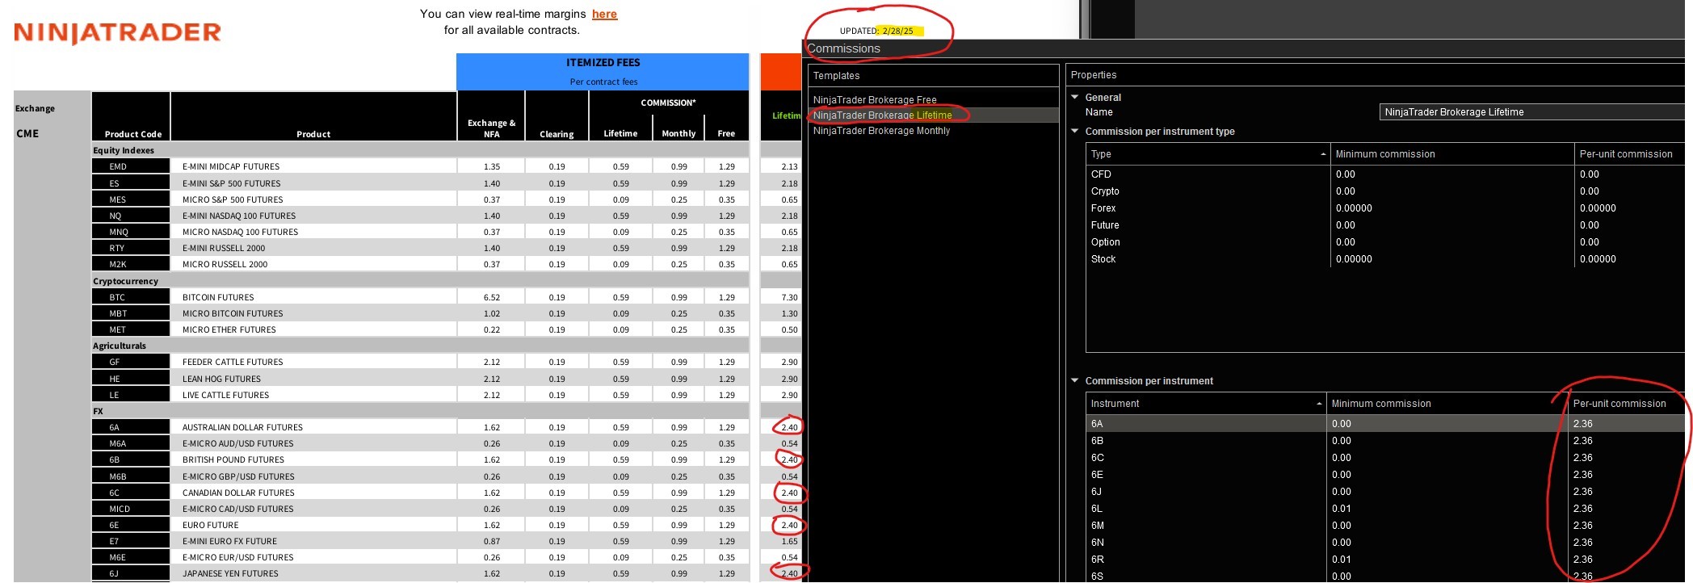Screen dimensions: 1693x583
Task: Click BITCOIN FUTURES product name
Action: click(218, 297)
